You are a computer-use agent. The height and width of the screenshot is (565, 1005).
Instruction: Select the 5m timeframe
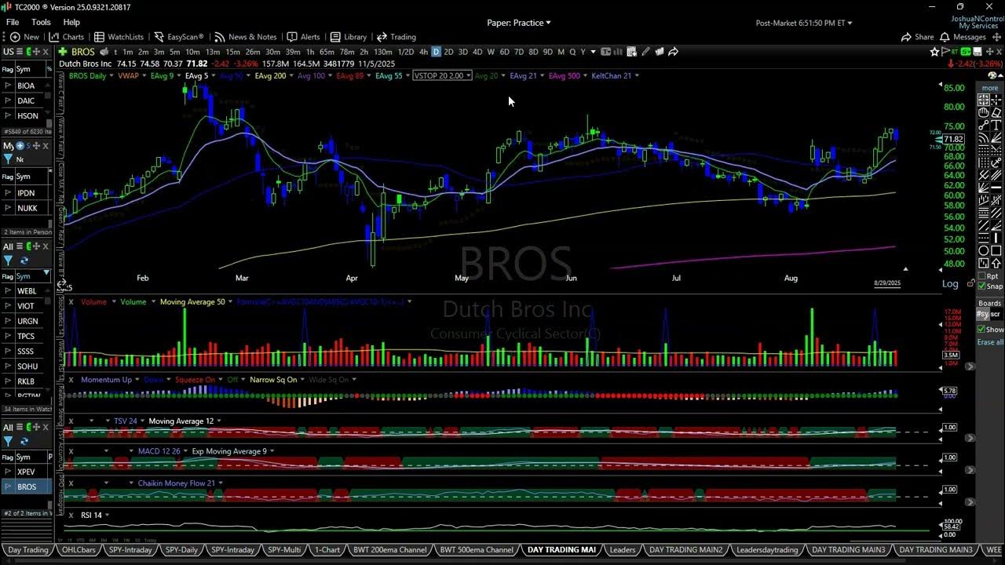pyautogui.click(x=174, y=52)
